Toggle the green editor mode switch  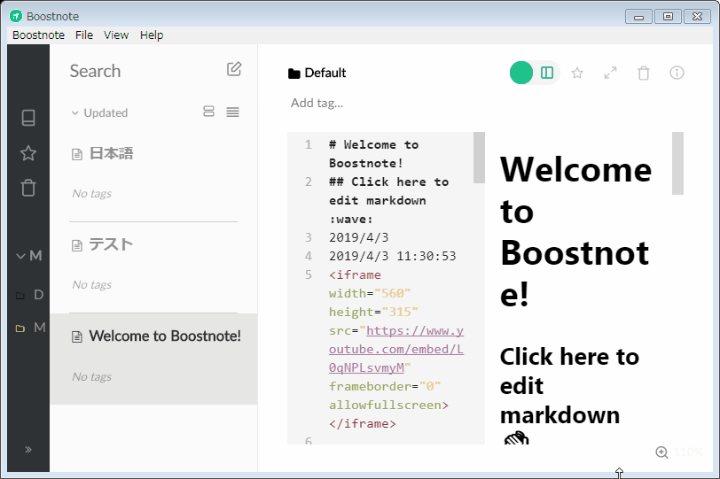(521, 73)
